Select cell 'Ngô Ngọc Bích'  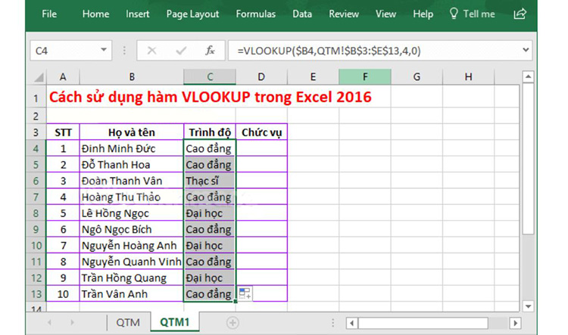point(132,229)
